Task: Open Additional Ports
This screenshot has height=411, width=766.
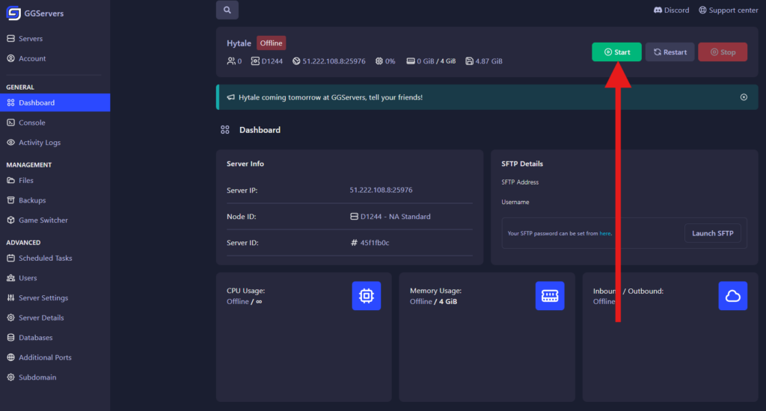Action: tap(55, 357)
